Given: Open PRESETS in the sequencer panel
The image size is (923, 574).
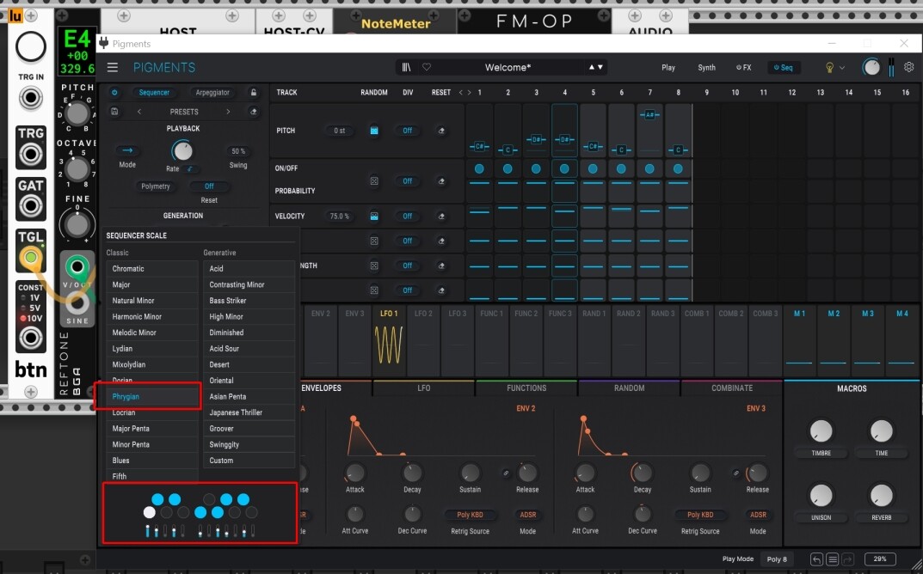Looking at the screenshot, I should [184, 111].
